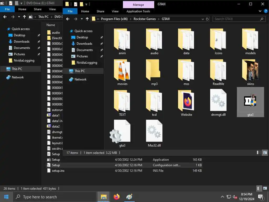The image size is (269, 202).
Task: Click Program Files (x86) breadcrumb
Action: (114, 19)
